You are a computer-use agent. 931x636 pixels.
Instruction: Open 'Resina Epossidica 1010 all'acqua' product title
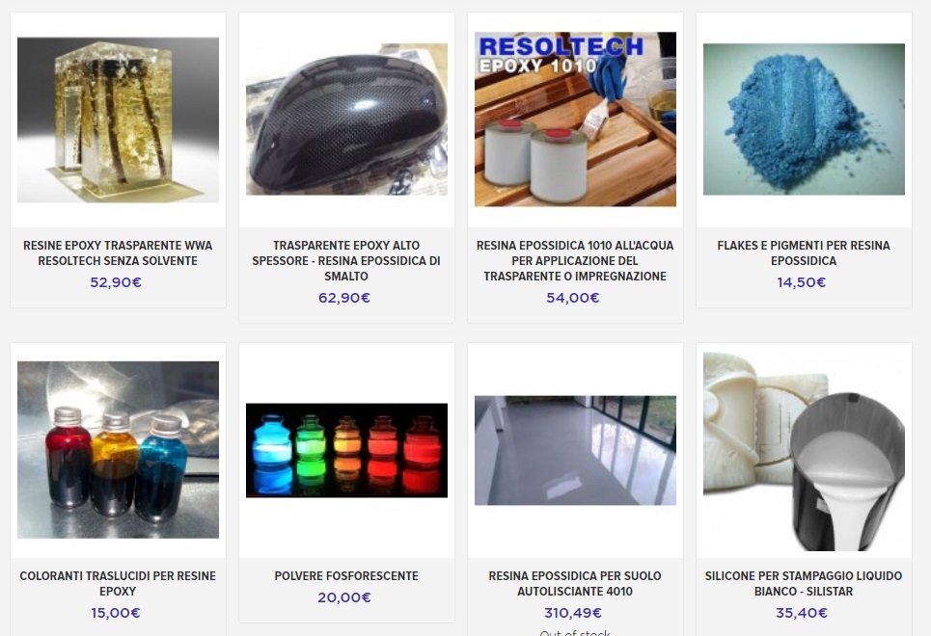pos(575,261)
